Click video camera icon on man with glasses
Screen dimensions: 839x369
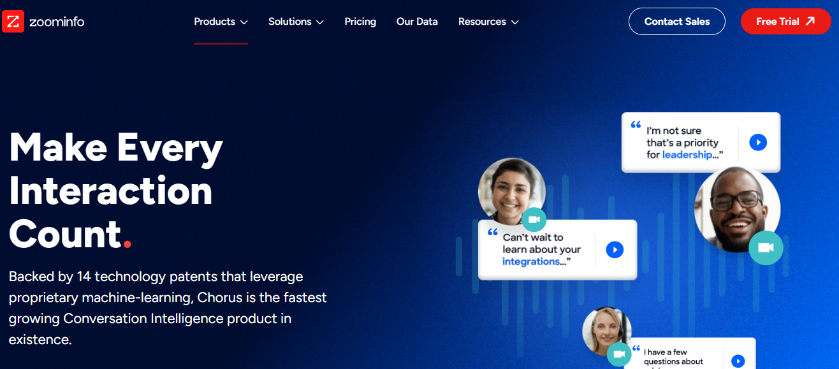click(765, 248)
